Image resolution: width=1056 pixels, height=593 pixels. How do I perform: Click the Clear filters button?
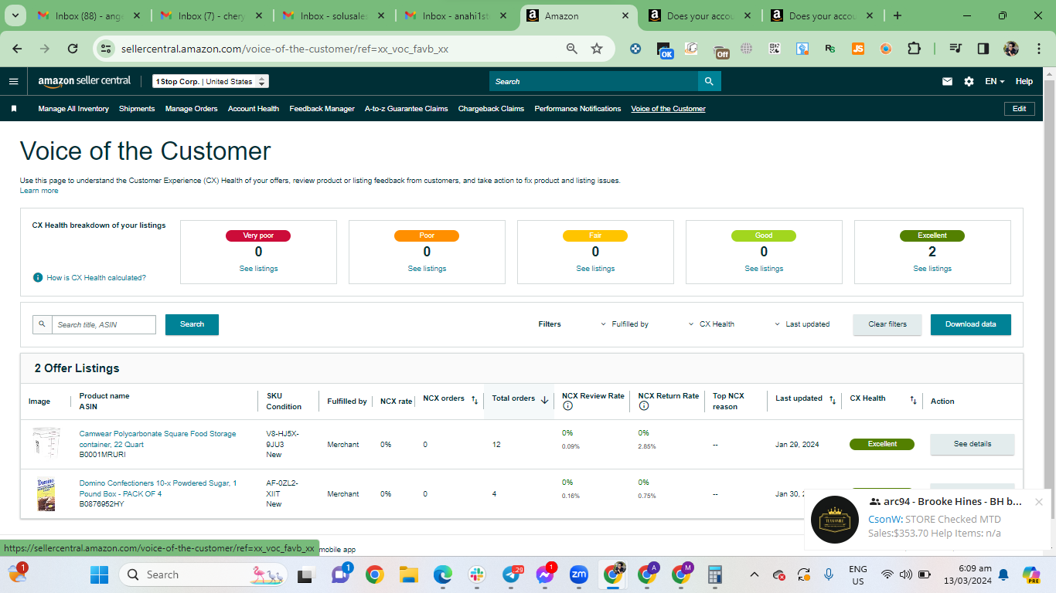887,324
